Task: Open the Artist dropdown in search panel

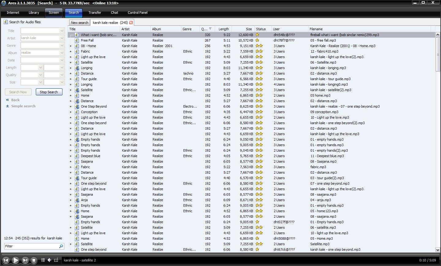Action: [62, 38]
